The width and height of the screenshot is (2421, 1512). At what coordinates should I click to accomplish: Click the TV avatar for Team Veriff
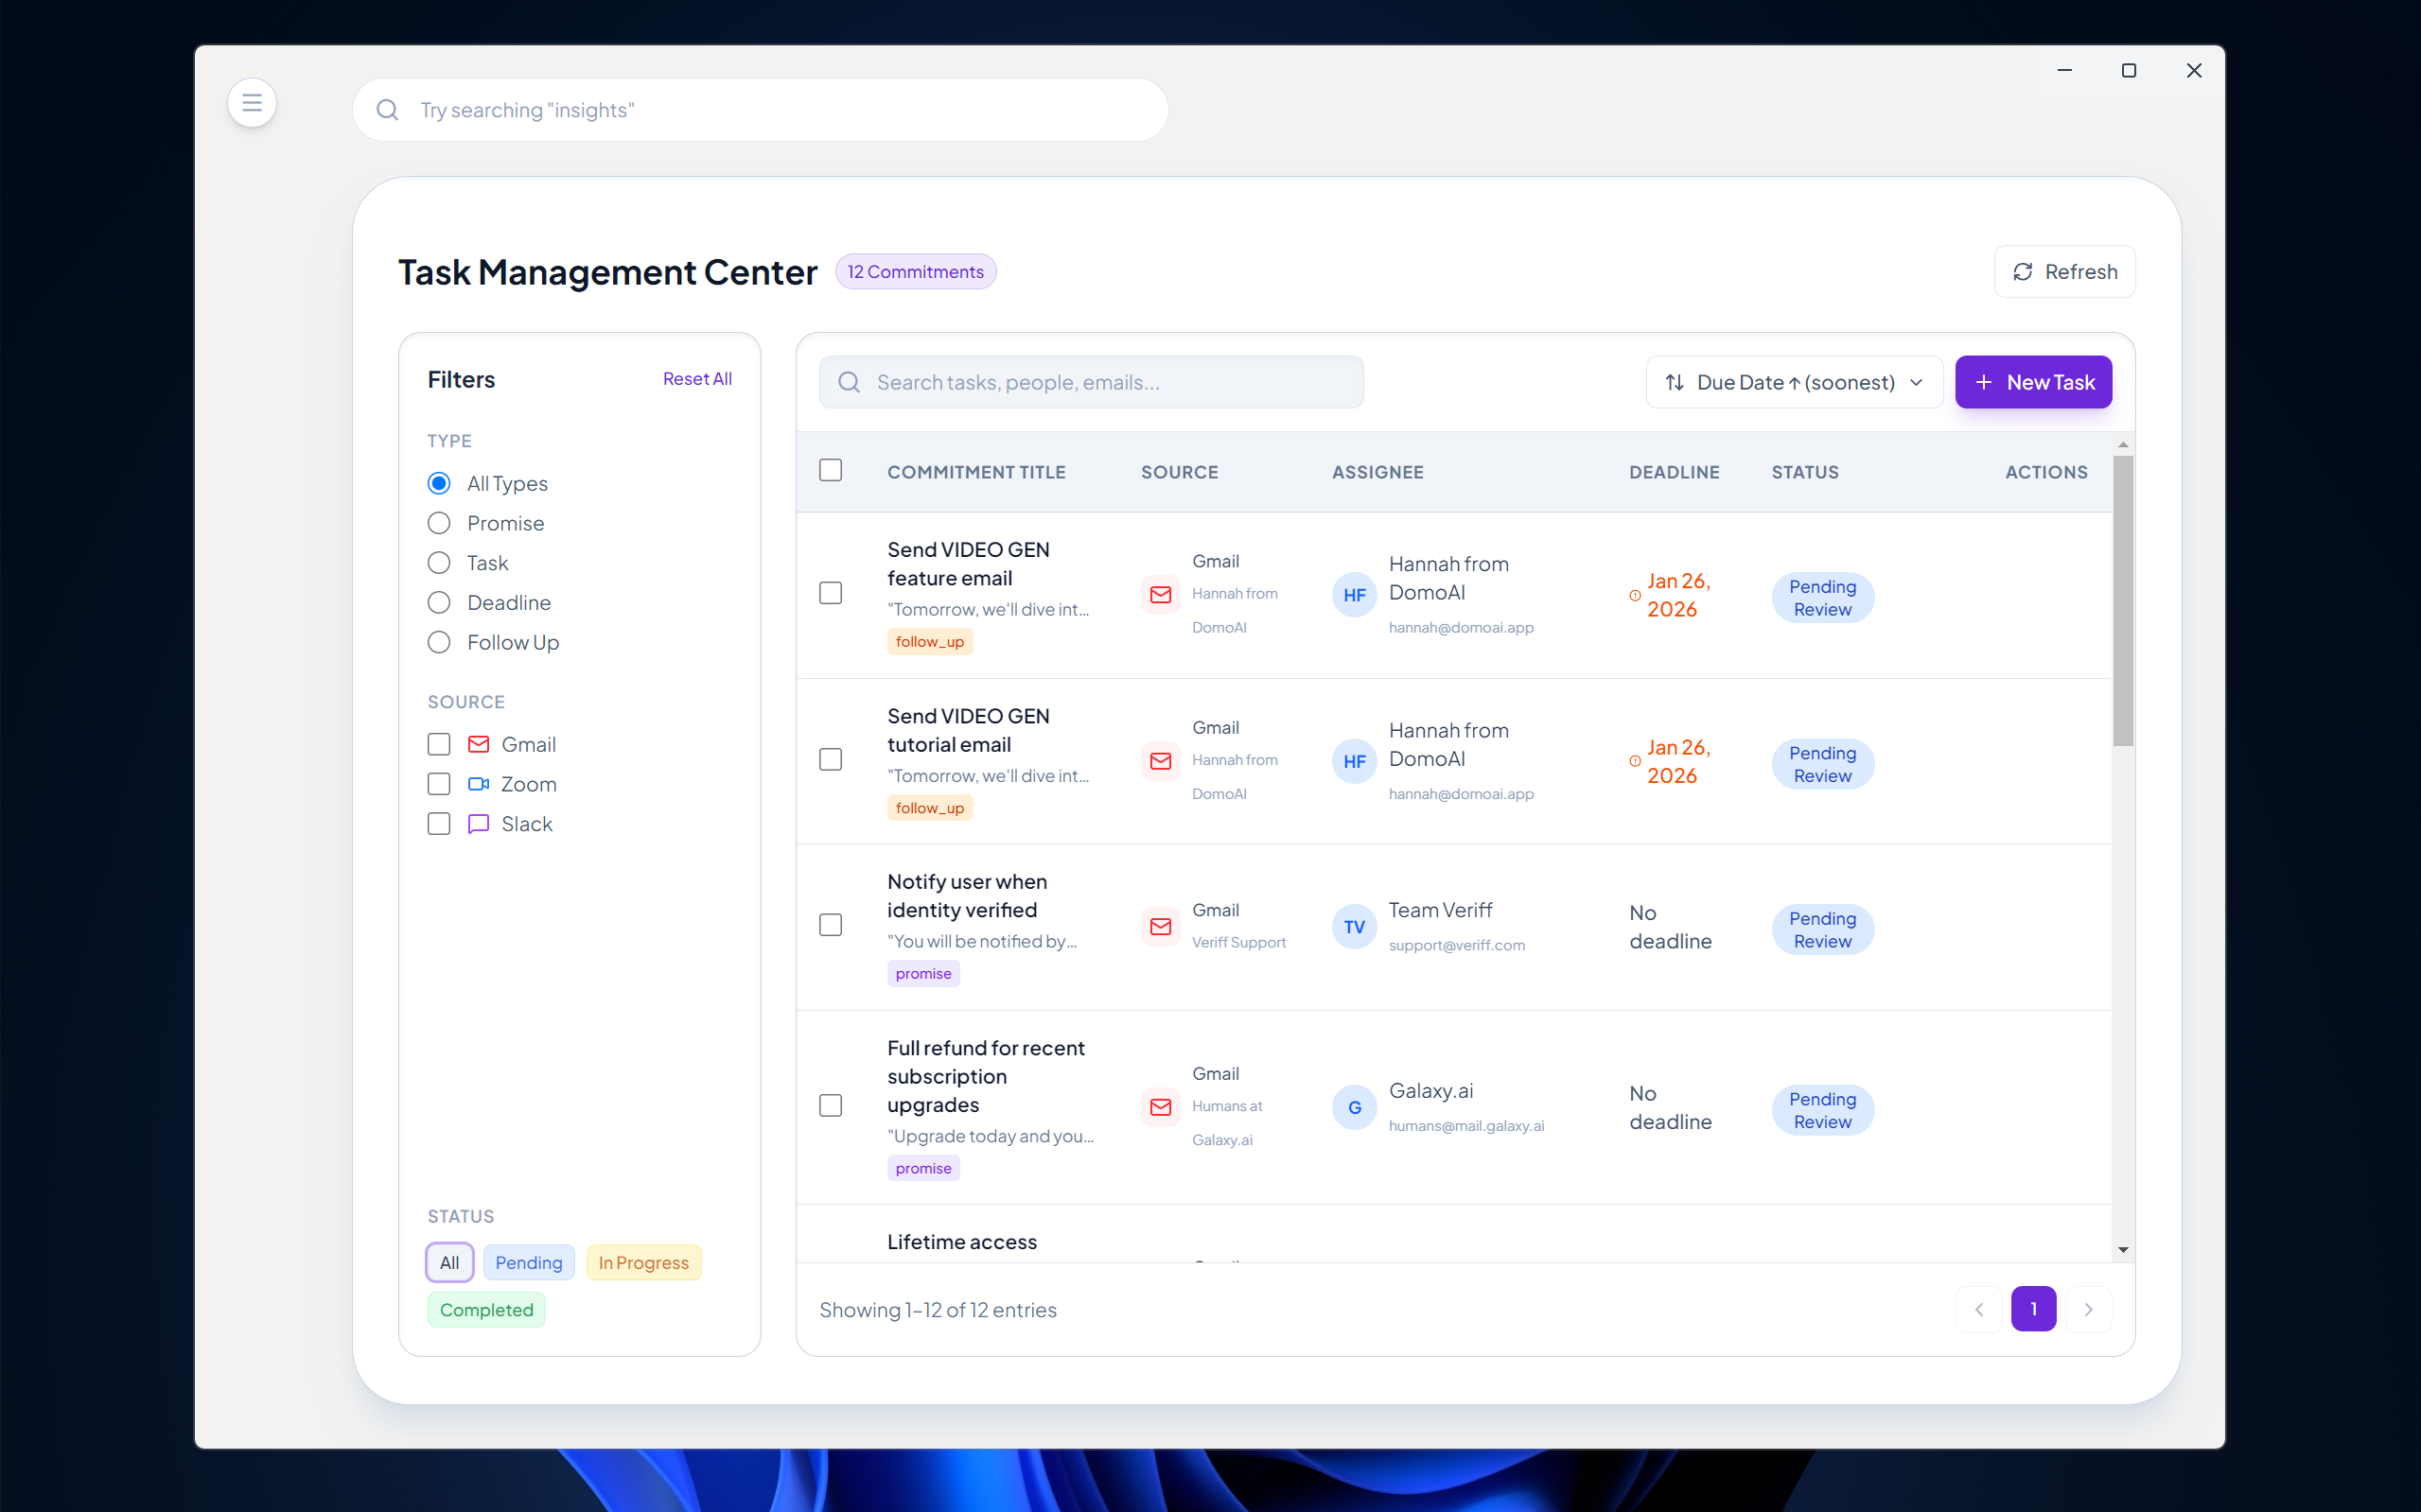click(x=1354, y=927)
